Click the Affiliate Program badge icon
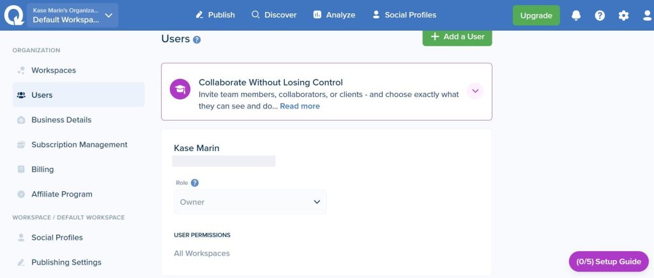The image size is (654, 278). click(21, 194)
